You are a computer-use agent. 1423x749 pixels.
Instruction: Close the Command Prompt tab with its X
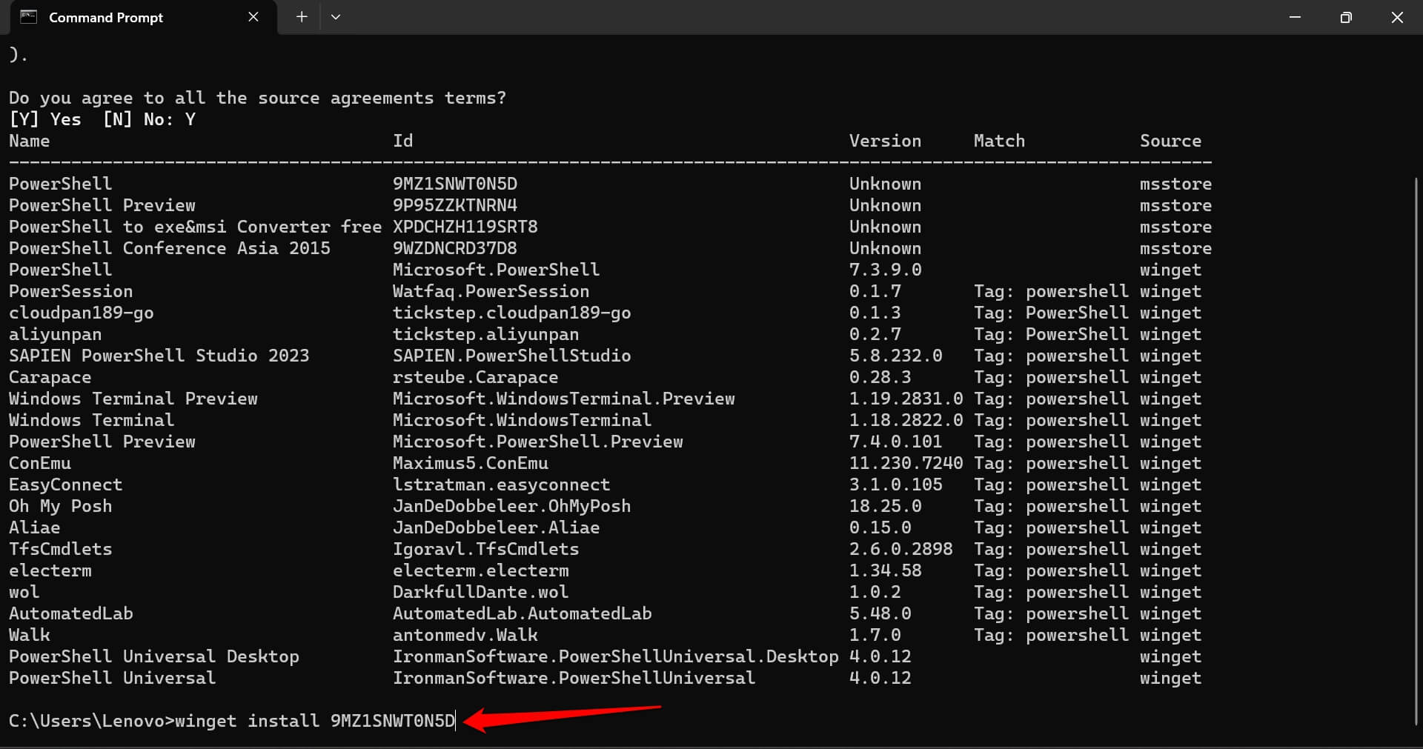(253, 16)
